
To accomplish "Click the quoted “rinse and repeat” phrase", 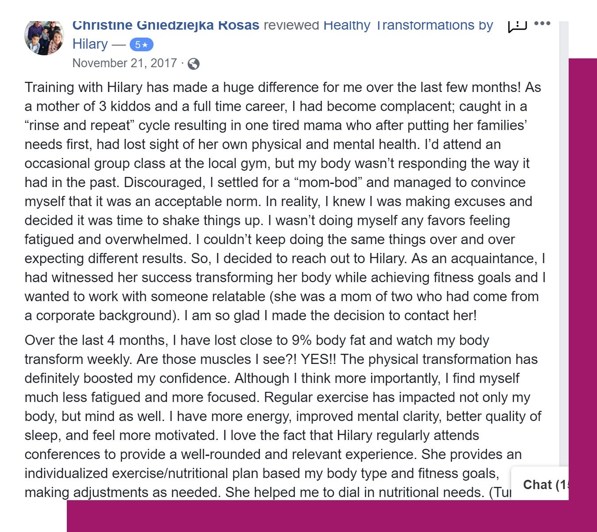I will [79, 125].
